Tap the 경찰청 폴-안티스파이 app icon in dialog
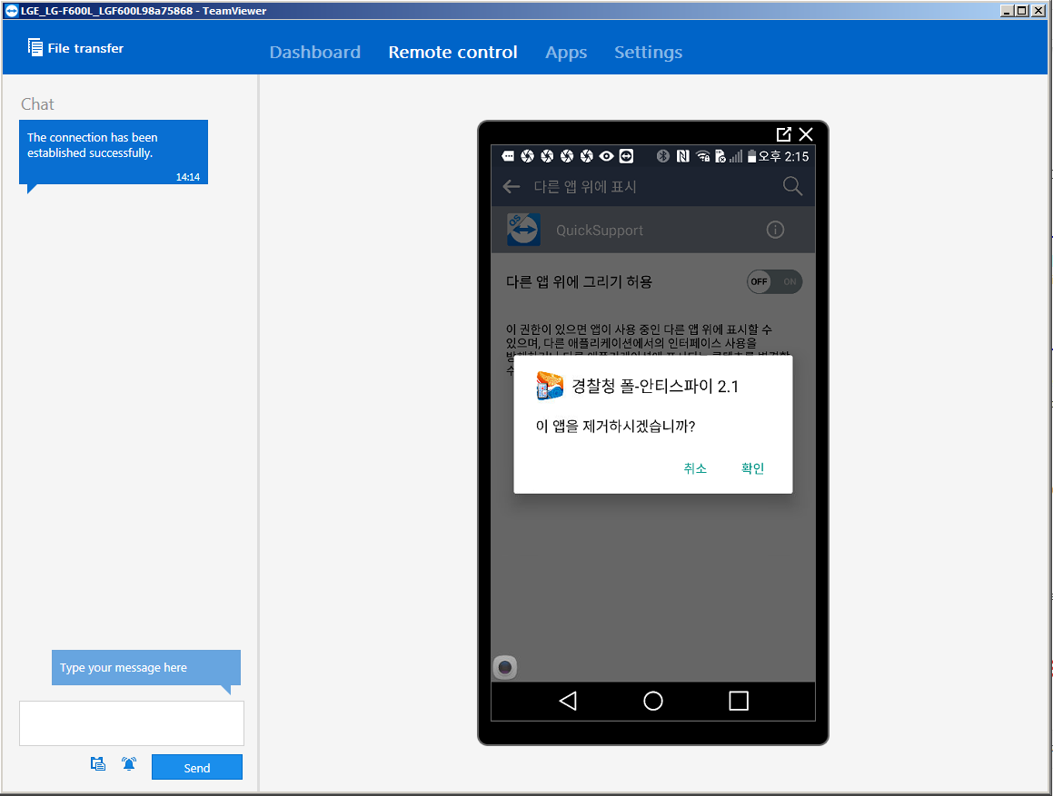Viewport: 1053px width, 796px height. click(550, 386)
